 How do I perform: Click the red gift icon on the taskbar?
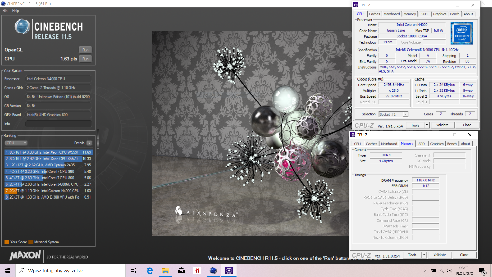coord(197,271)
